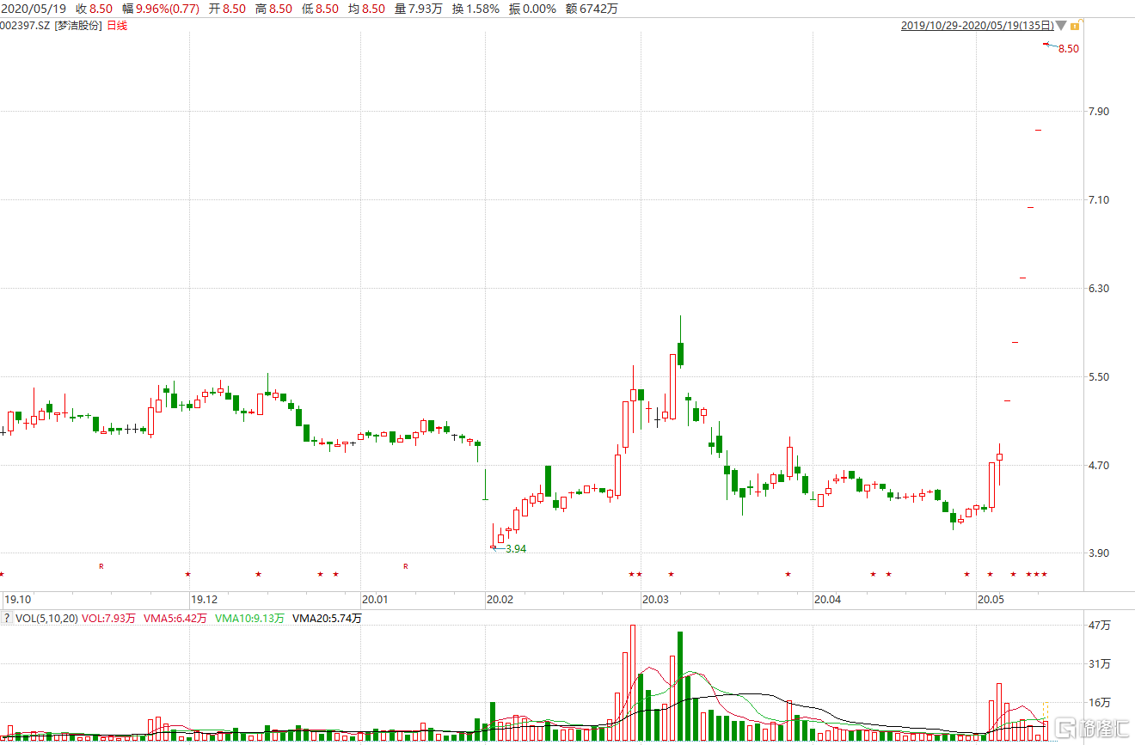
Task: Click the 6.30 price axis label
Action: [x=1099, y=289]
